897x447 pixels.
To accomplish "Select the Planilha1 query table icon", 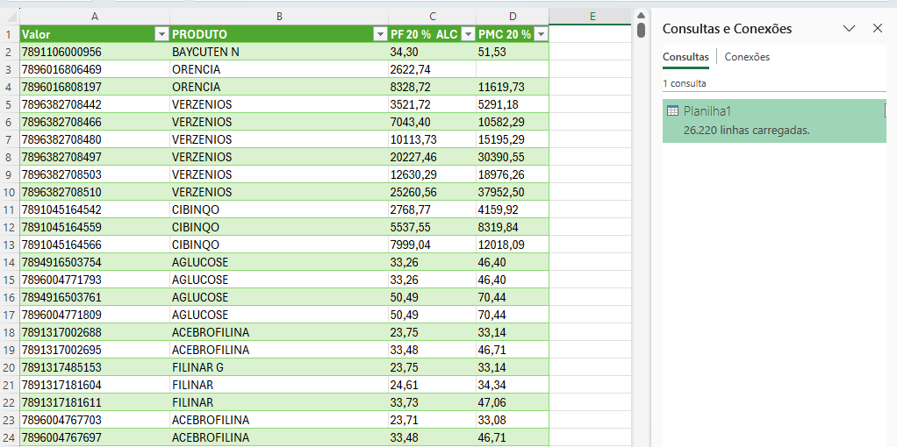I will click(672, 111).
